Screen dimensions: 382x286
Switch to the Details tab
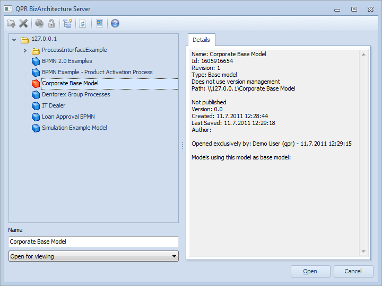201,40
